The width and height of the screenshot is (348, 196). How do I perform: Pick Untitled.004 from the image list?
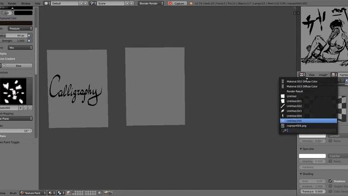[x=308, y=116]
